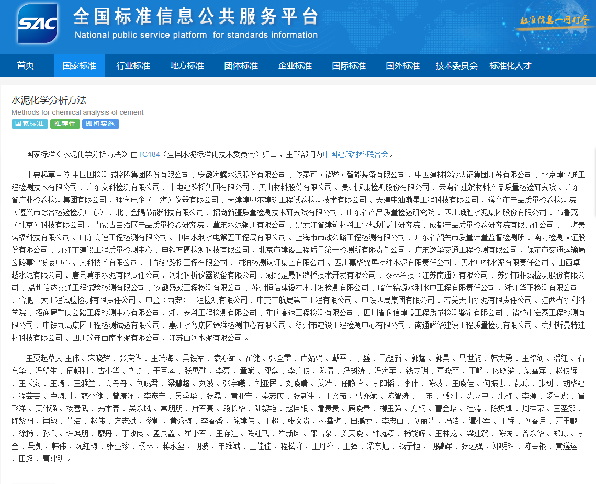Click the green 推荐性 tag badge
Image resolution: width=596 pixels, height=484 pixels.
point(65,124)
